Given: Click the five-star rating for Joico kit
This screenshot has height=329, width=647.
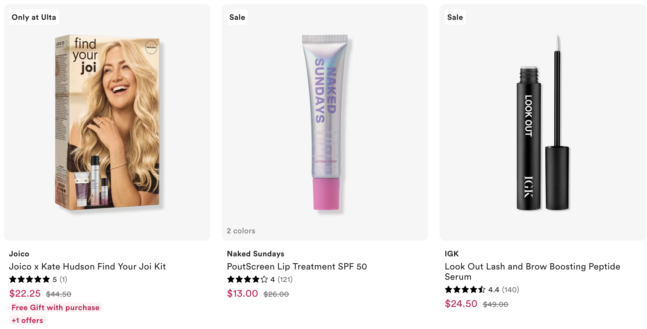Looking at the screenshot, I should [x=29, y=279].
